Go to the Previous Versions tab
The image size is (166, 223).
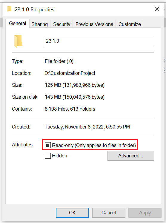pyautogui.click(x=94, y=24)
